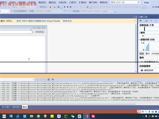Toggle the thread filter icon
Viewport: 159px width, 119px height.
click(65, 11)
